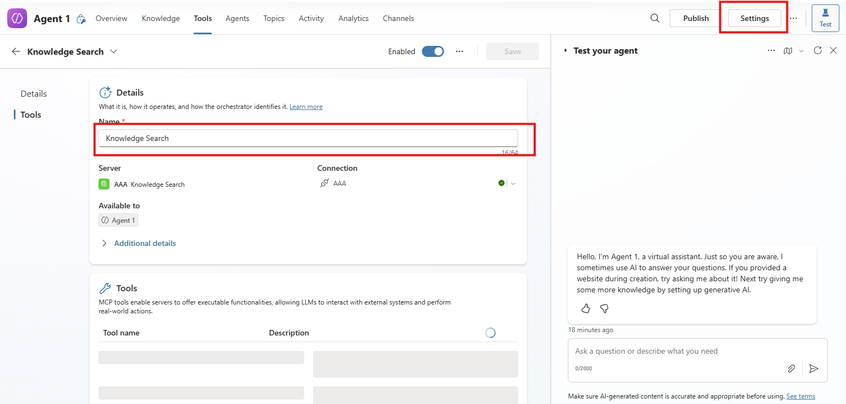The width and height of the screenshot is (846, 404).
Task: Refresh the test conversation
Action: [x=818, y=50]
